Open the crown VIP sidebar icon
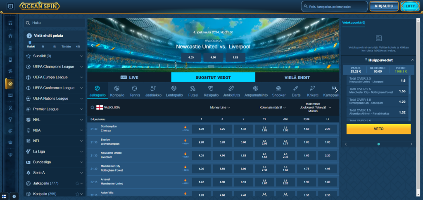The image size is (423, 200). click(x=10, y=142)
